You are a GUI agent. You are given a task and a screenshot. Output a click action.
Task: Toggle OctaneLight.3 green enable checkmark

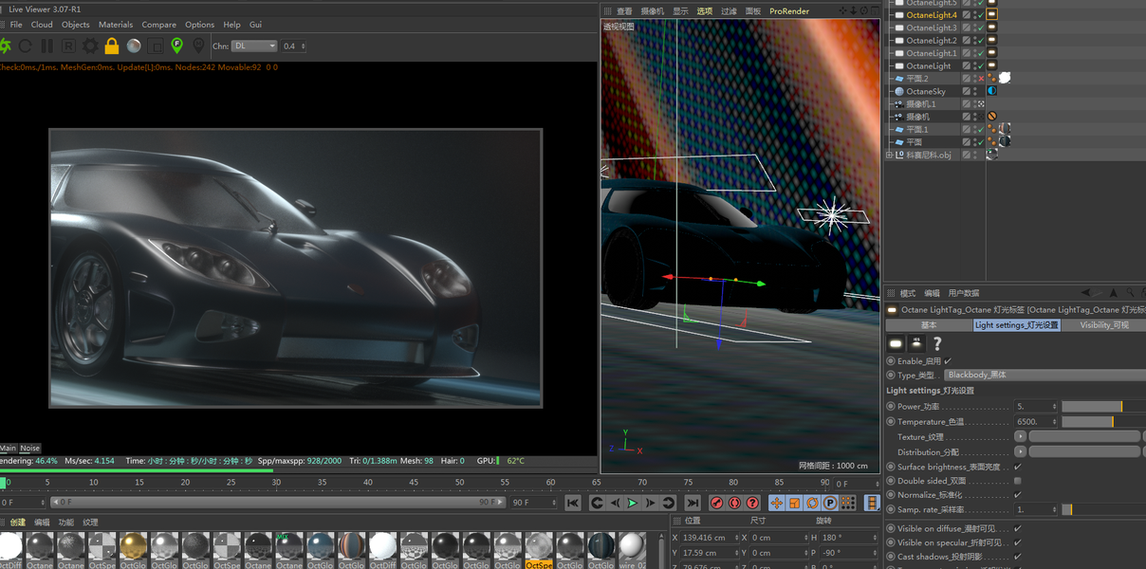pyautogui.click(x=981, y=28)
